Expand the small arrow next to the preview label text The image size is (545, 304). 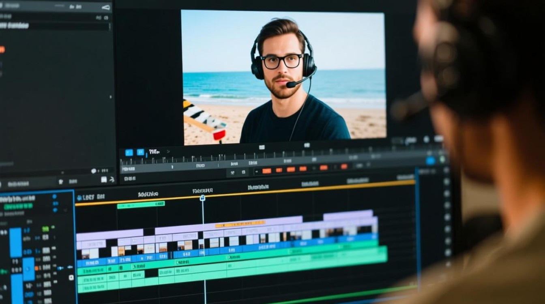(x=168, y=151)
